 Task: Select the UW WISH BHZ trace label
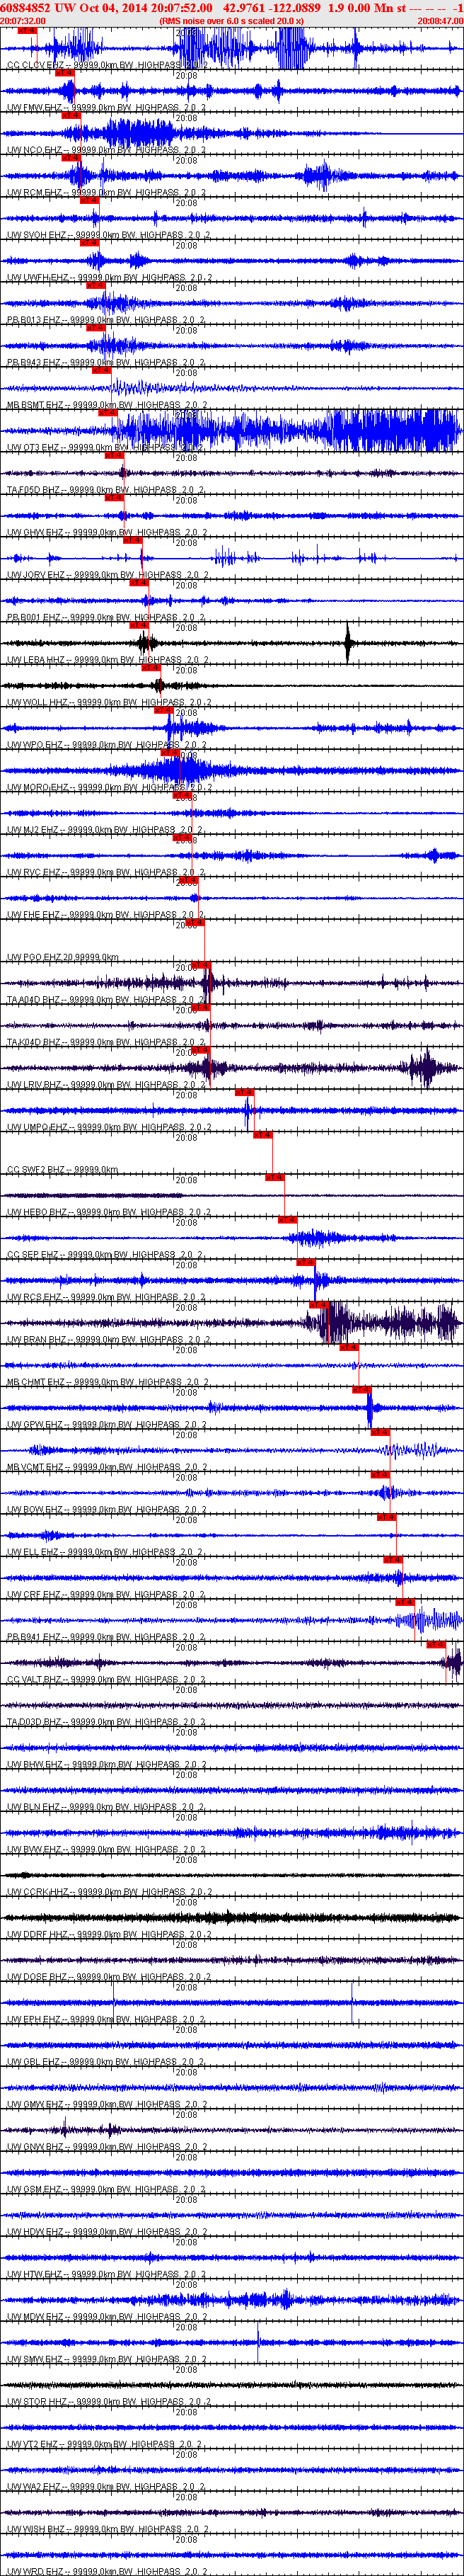click(x=109, y=2530)
